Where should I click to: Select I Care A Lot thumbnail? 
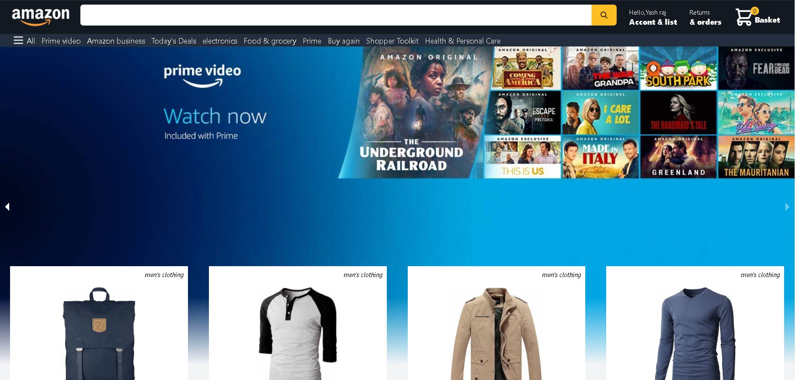click(x=601, y=113)
